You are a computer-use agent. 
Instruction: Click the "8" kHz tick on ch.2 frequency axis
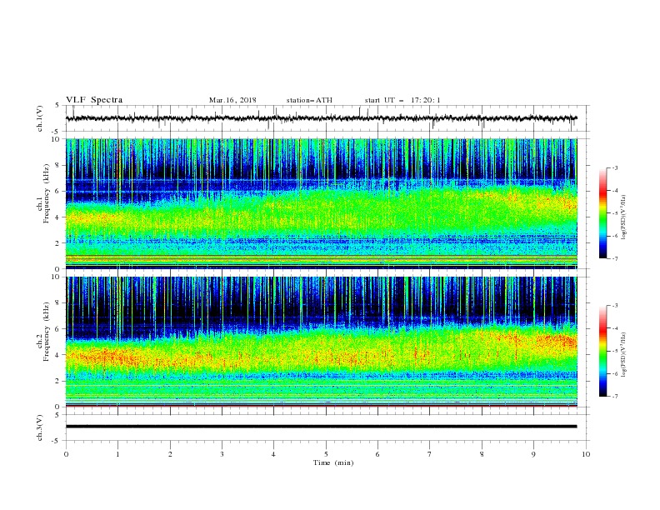(58, 303)
